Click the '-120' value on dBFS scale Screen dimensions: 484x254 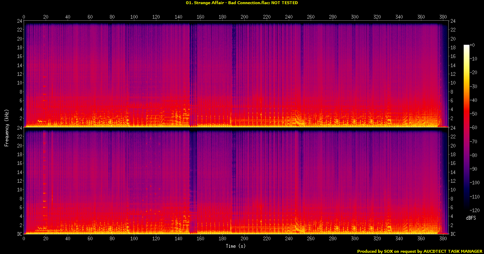click(474, 210)
